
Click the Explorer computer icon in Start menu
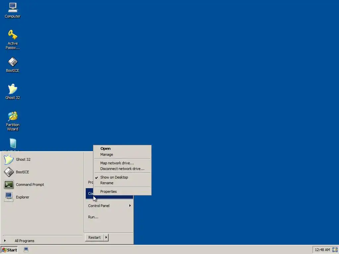coord(9,197)
